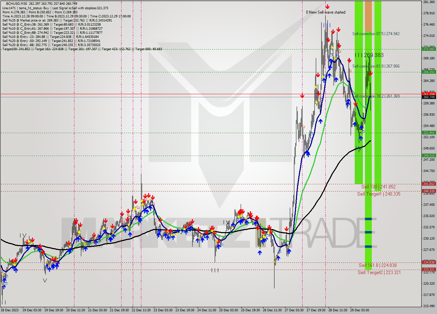Click the 'Sell 161.8 | 224.838' label
The width and height of the screenshot is (437, 314).
378,265
